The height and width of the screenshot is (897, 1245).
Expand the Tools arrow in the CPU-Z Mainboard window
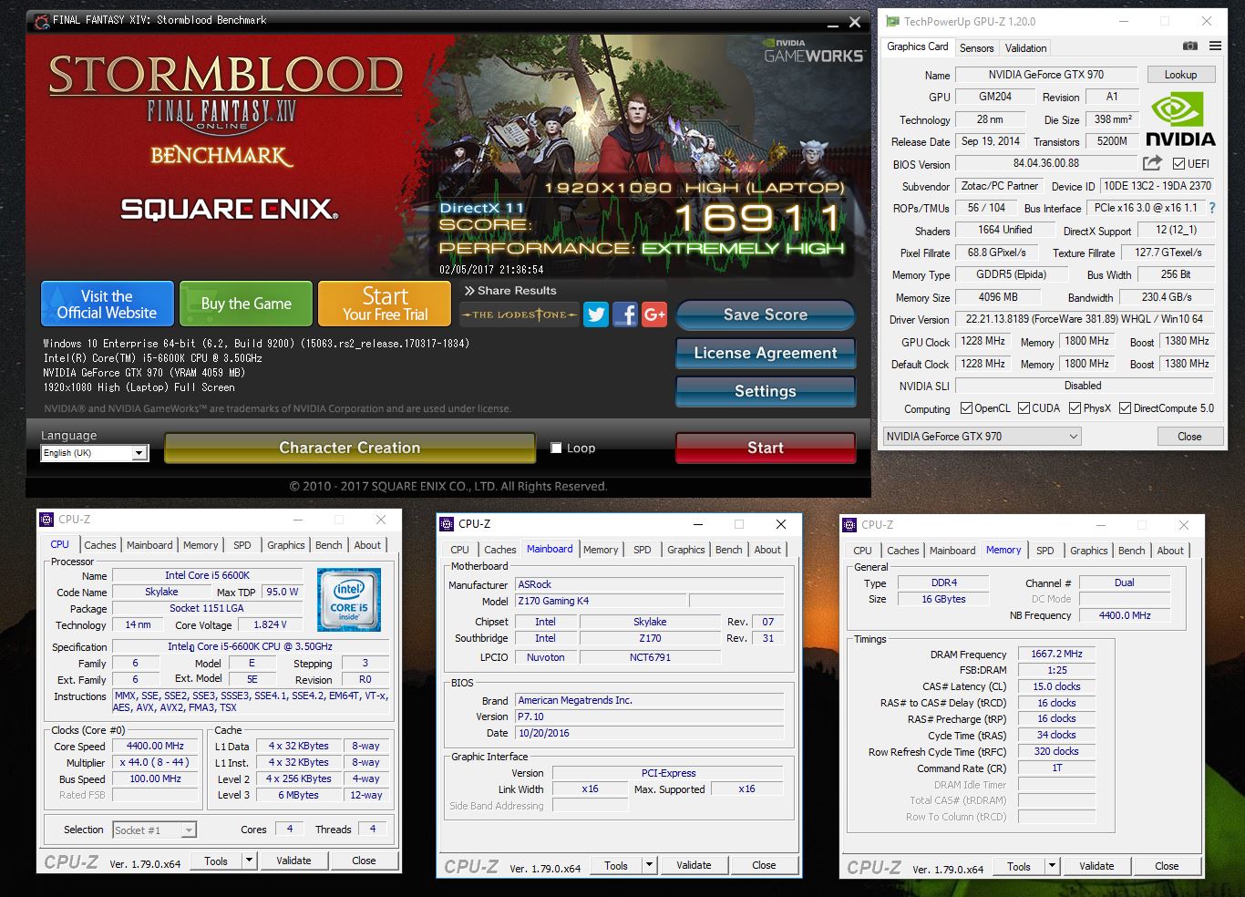coord(649,865)
